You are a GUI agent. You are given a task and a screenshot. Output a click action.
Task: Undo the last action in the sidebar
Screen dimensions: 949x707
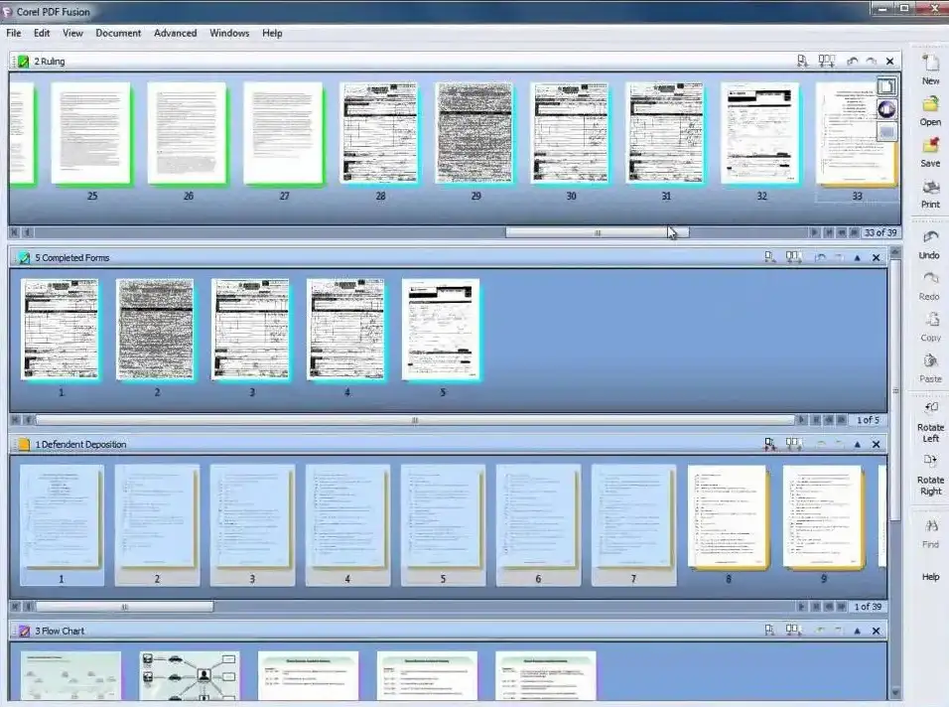point(930,240)
